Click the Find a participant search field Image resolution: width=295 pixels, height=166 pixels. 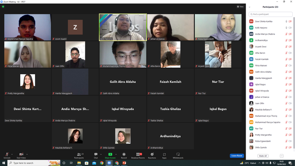coord(271,14)
